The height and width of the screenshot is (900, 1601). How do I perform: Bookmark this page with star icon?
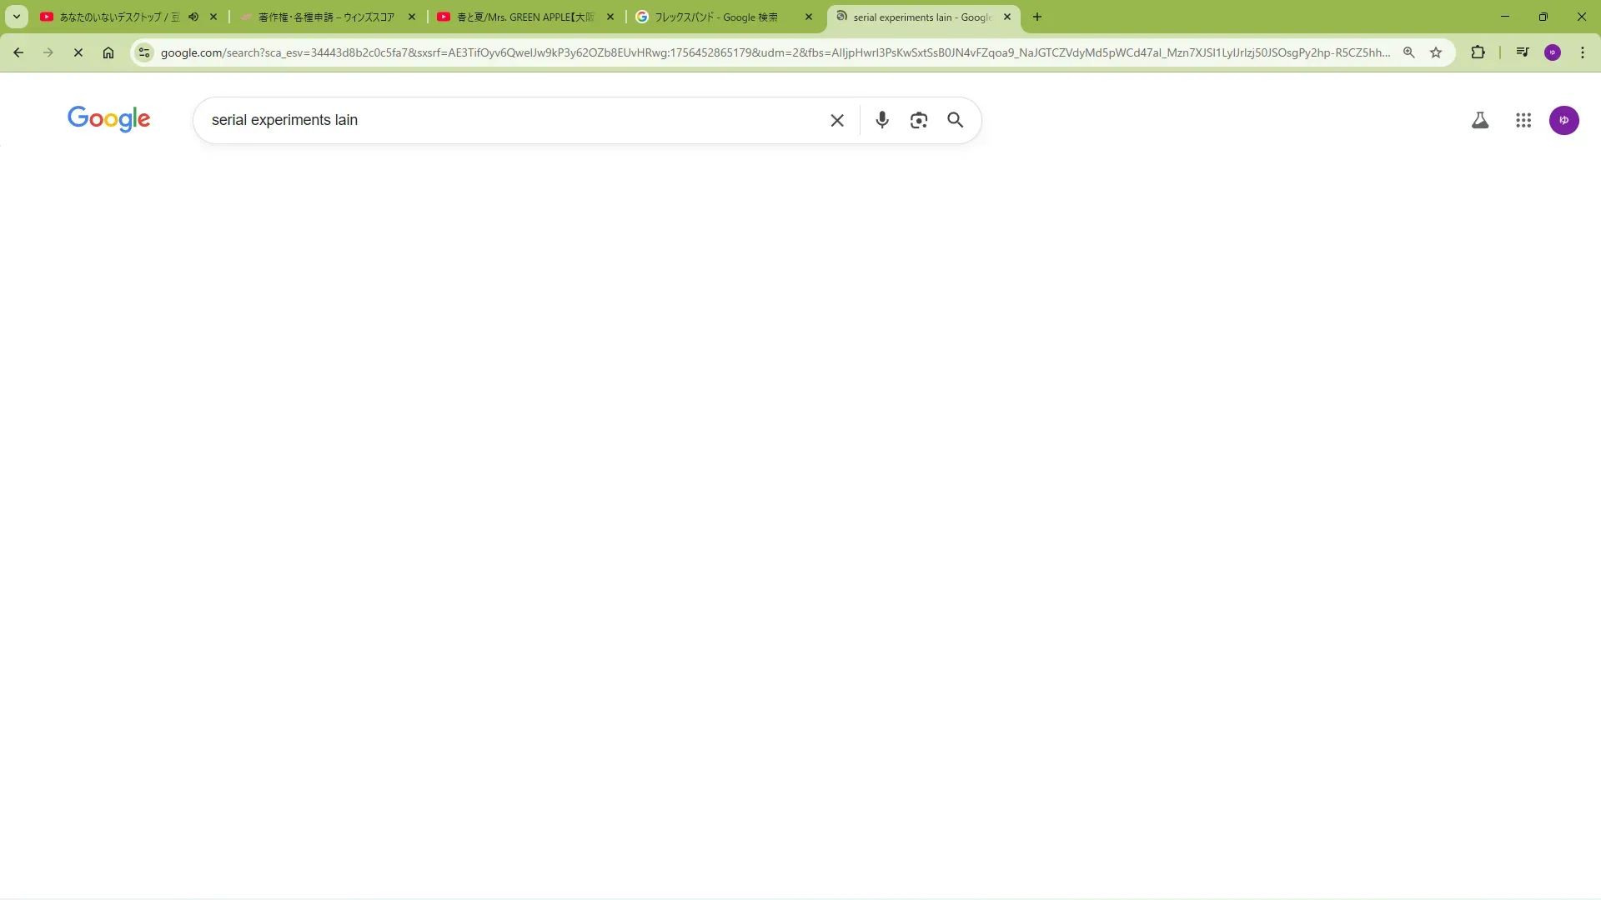[1436, 52]
